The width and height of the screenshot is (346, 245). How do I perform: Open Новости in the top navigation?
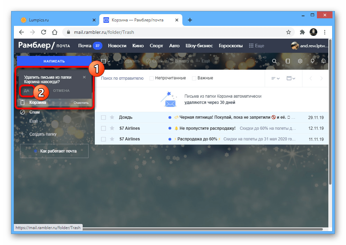pos(117,46)
